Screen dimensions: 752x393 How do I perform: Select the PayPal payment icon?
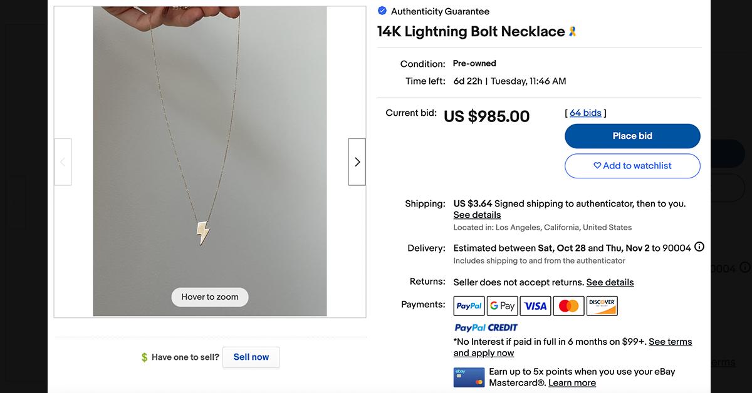pyautogui.click(x=469, y=305)
